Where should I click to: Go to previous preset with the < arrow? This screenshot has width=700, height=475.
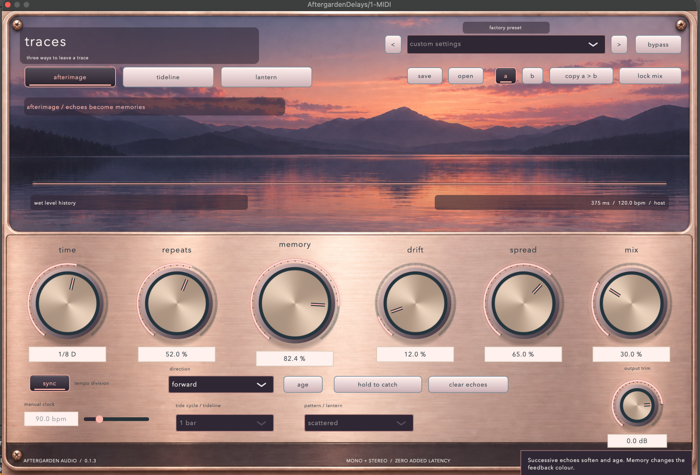(393, 44)
